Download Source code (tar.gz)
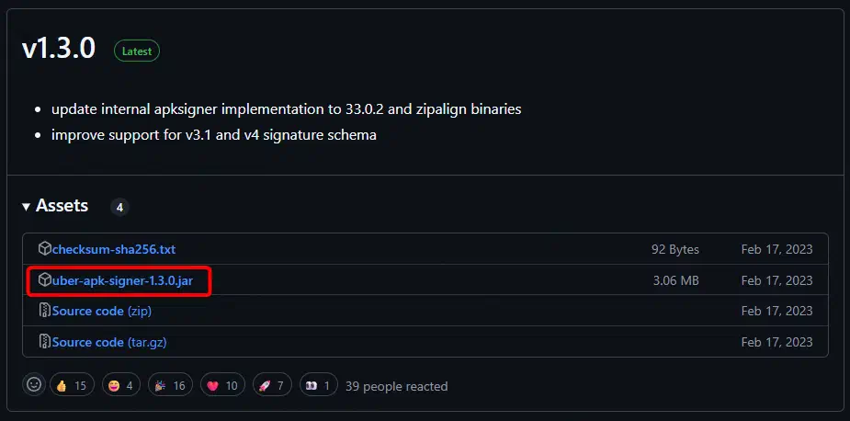The width and height of the screenshot is (850, 421). coord(109,342)
